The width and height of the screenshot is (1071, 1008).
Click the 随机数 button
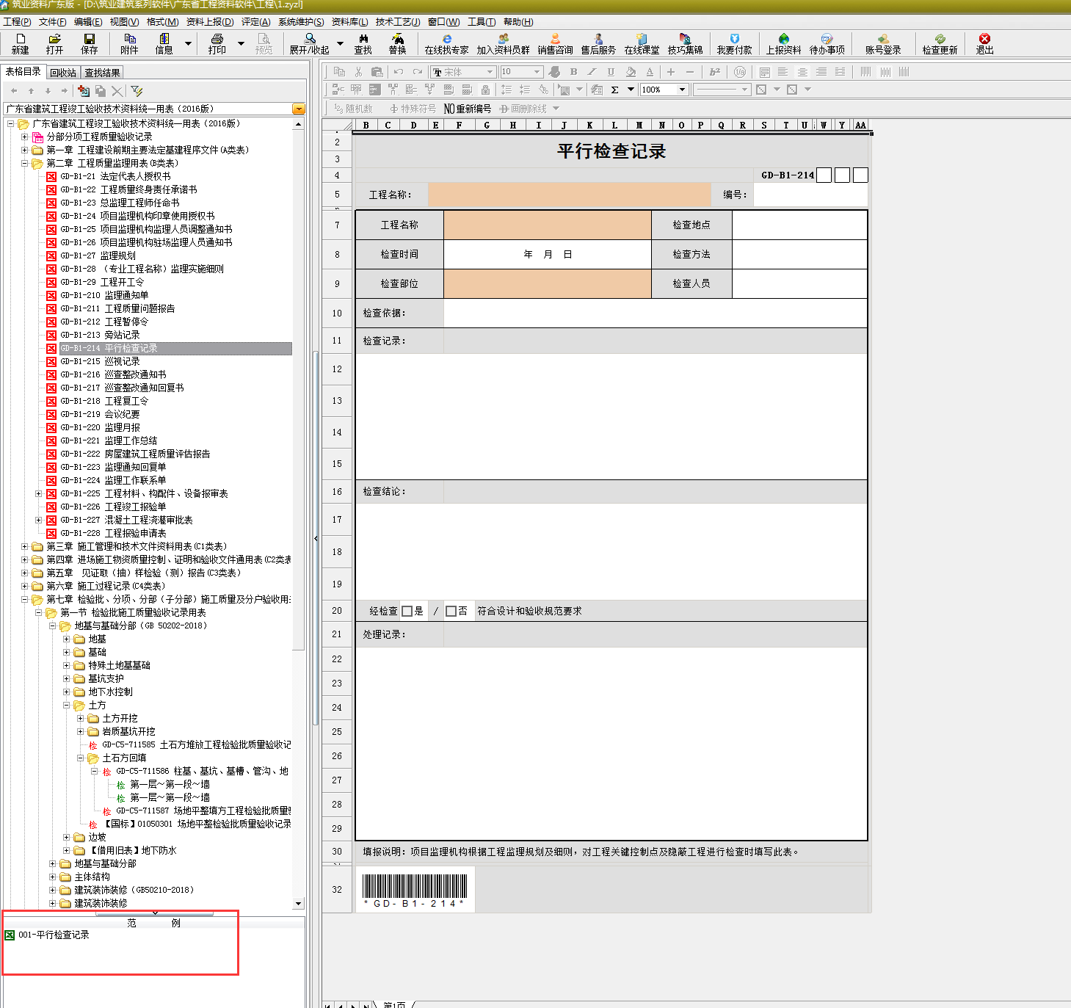coord(353,109)
